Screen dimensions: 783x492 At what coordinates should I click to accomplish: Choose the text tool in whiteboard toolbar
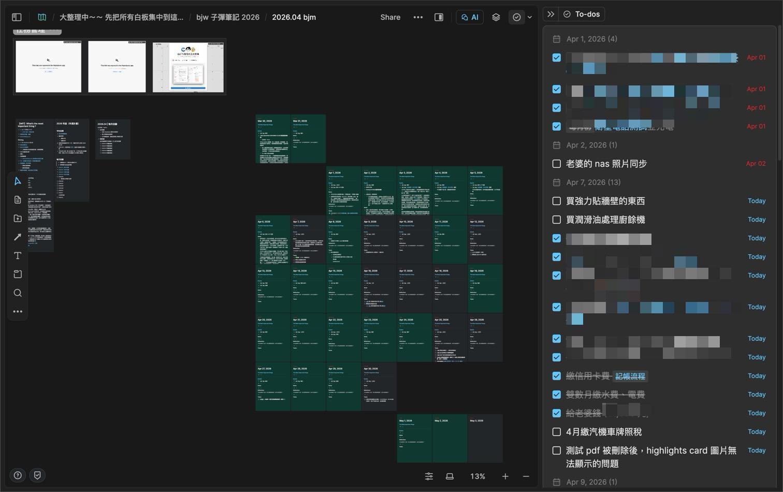coord(18,256)
